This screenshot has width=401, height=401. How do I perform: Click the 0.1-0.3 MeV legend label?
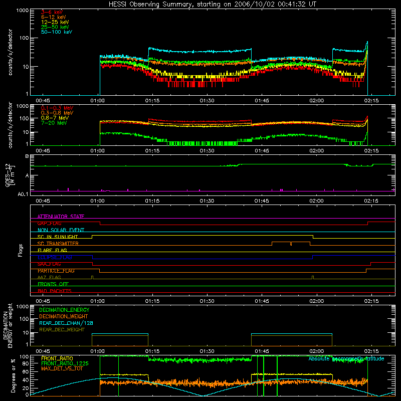click(x=57, y=108)
